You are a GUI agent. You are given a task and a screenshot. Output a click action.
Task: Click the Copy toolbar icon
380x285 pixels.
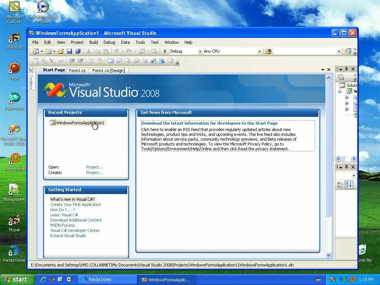(x=97, y=51)
